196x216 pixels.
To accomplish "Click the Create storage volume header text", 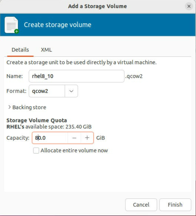I will point(58,25).
